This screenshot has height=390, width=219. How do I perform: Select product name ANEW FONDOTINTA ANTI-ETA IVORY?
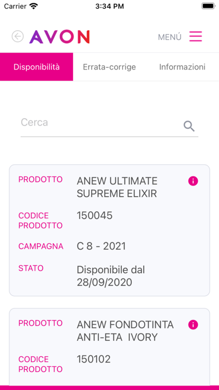(x=125, y=331)
